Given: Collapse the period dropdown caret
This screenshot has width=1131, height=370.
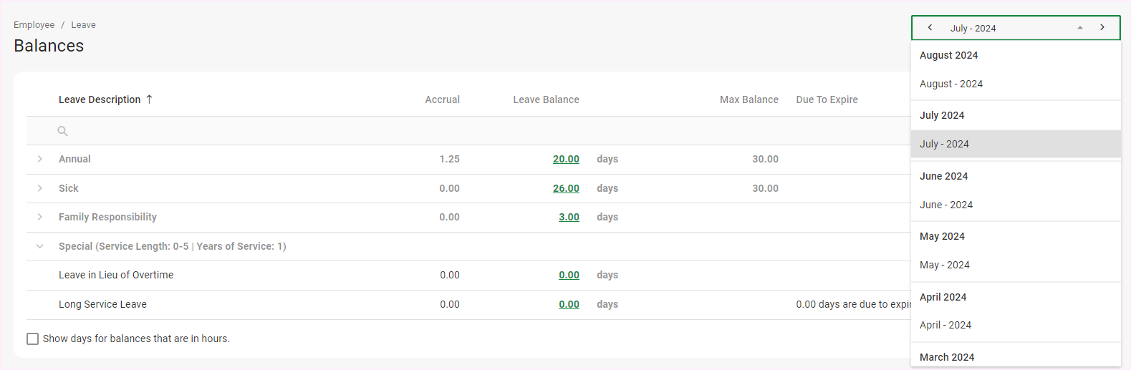Looking at the screenshot, I should click(x=1079, y=28).
